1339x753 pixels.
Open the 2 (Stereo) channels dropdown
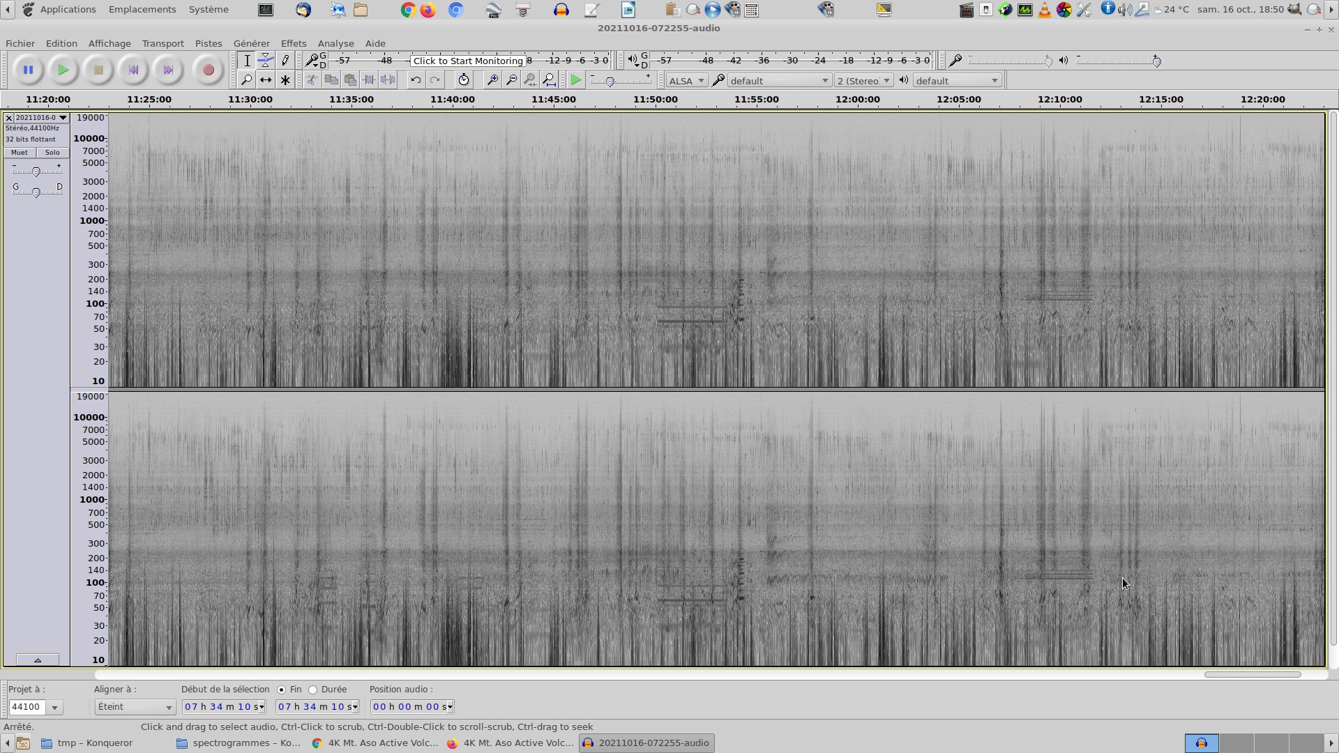coord(863,81)
